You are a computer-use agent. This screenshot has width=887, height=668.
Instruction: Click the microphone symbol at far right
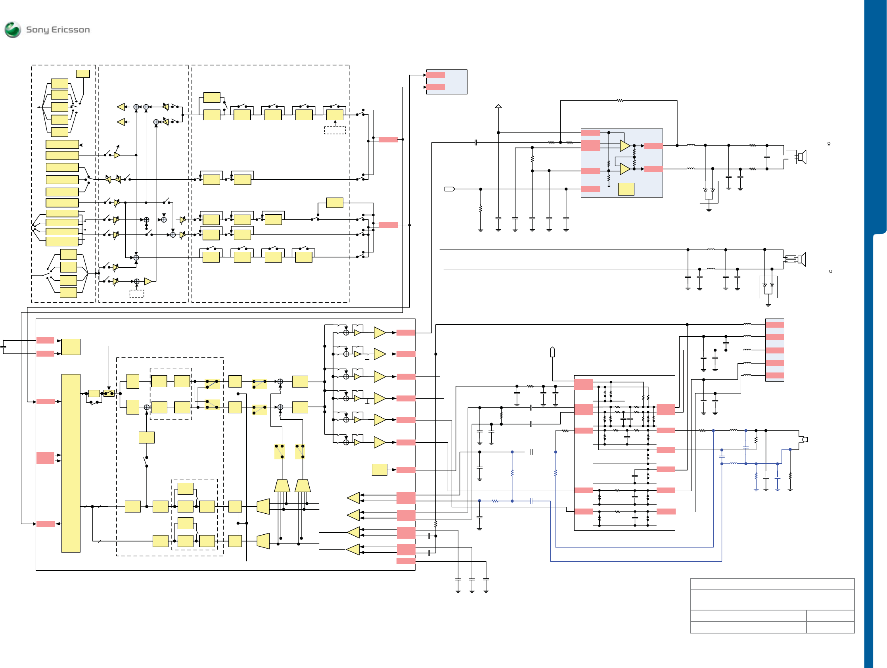(804, 439)
